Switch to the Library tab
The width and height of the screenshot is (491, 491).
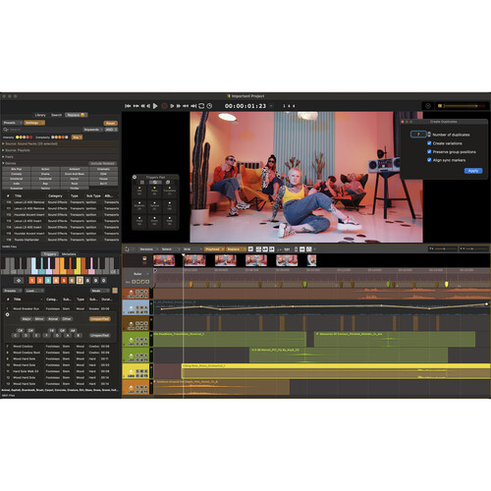(40, 115)
